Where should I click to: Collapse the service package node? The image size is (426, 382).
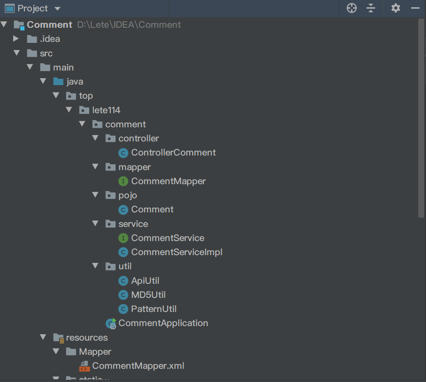coord(95,224)
